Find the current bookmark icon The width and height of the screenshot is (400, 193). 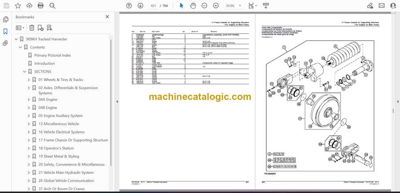point(49,28)
